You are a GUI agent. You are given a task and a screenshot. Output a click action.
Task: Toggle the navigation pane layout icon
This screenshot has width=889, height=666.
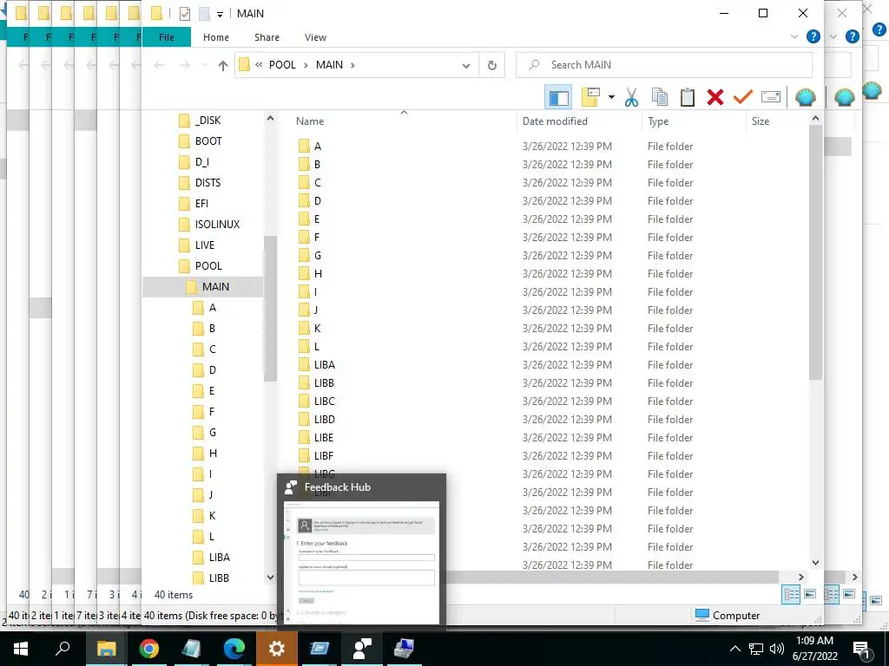[558, 97]
